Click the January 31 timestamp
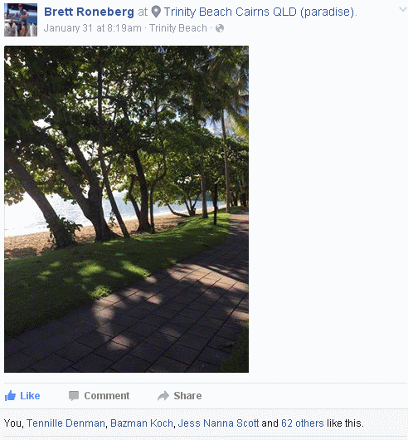This screenshot has height=440, width=408. (x=93, y=28)
